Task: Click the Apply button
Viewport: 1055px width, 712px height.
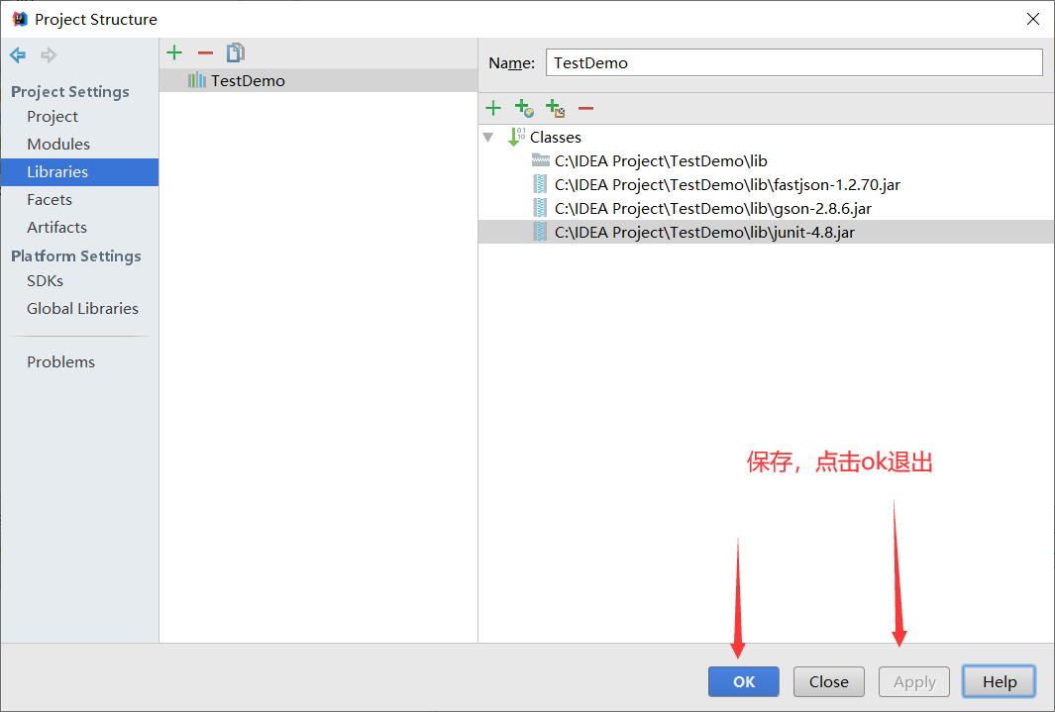Action: click(914, 681)
